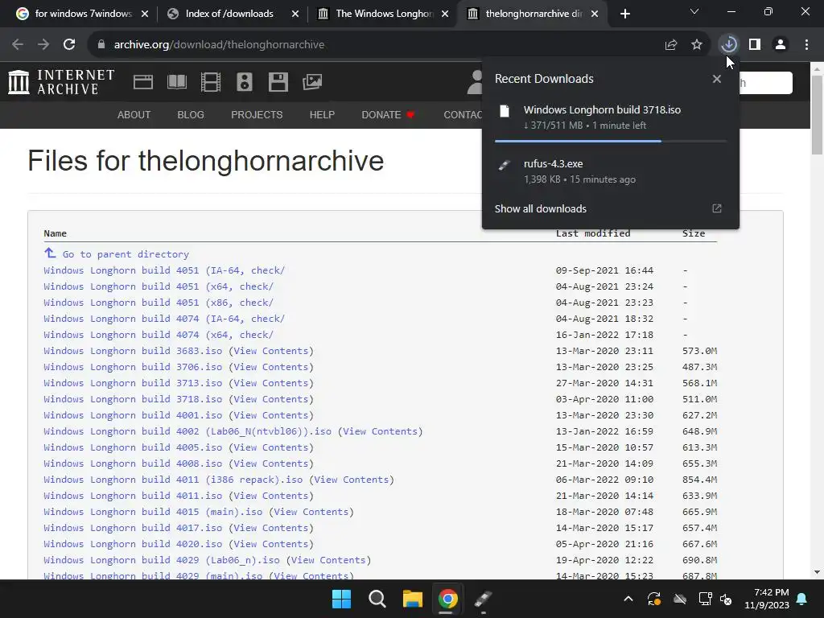The height and width of the screenshot is (618, 824).
Task: Open the PROJECTS nav menu item
Action: click(257, 114)
